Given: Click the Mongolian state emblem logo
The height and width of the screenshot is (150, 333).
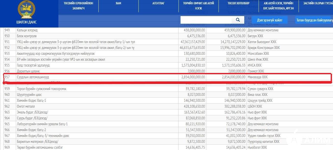Looking at the screenshot, I should click(26, 9).
